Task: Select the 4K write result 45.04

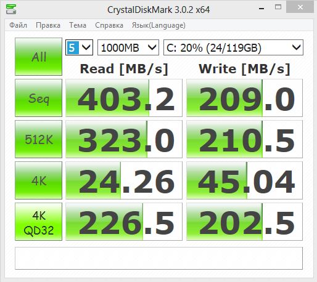Action: pyautogui.click(x=244, y=180)
